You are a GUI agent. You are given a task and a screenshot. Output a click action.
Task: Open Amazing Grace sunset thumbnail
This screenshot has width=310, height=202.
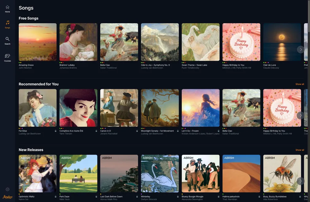point(37,42)
